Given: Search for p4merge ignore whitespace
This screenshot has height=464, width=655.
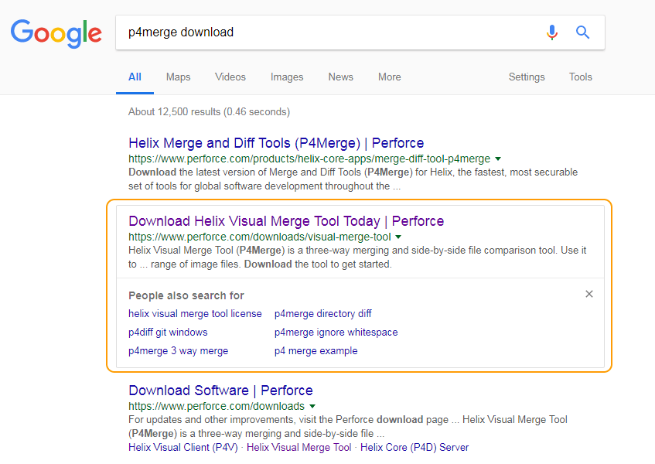Looking at the screenshot, I should [x=336, y=332].
